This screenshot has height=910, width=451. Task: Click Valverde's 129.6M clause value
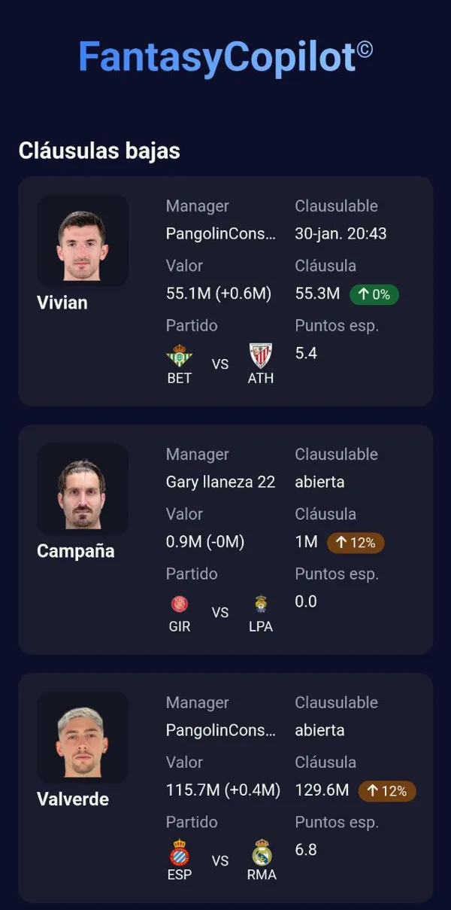[x=322, y=790]
